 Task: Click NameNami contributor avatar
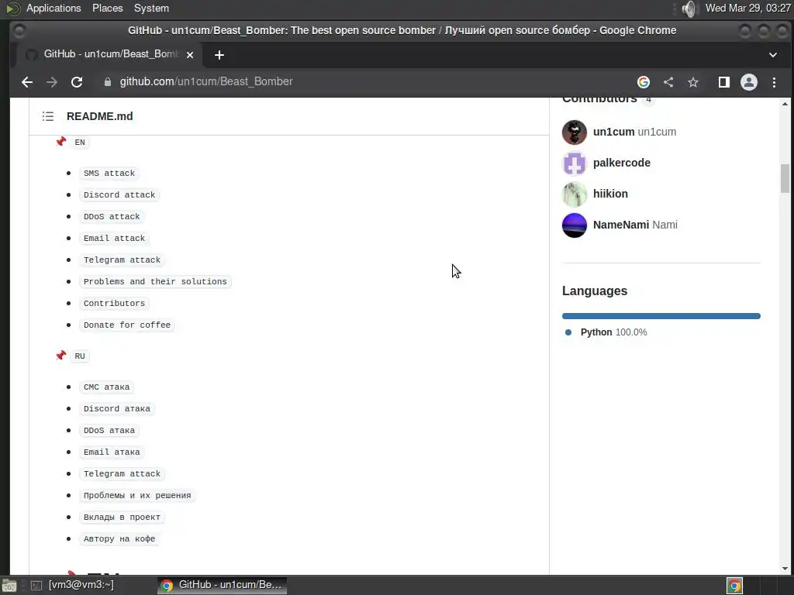575,225
